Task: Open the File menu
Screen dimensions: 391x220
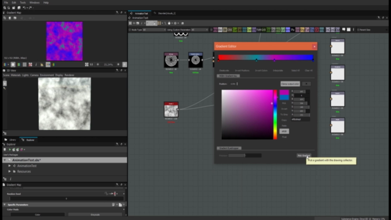Action: [6, 2]
